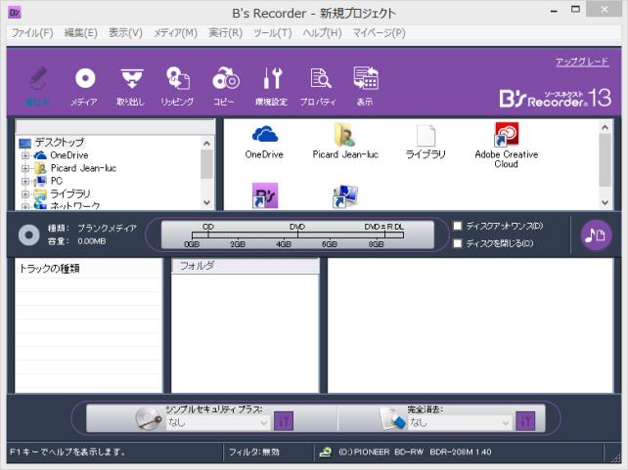628x470 pixels.
Task: Enable Disc At Once (ディスクアットワンス) checkbox
Action: pyautogui.click(x=458, y=226)
